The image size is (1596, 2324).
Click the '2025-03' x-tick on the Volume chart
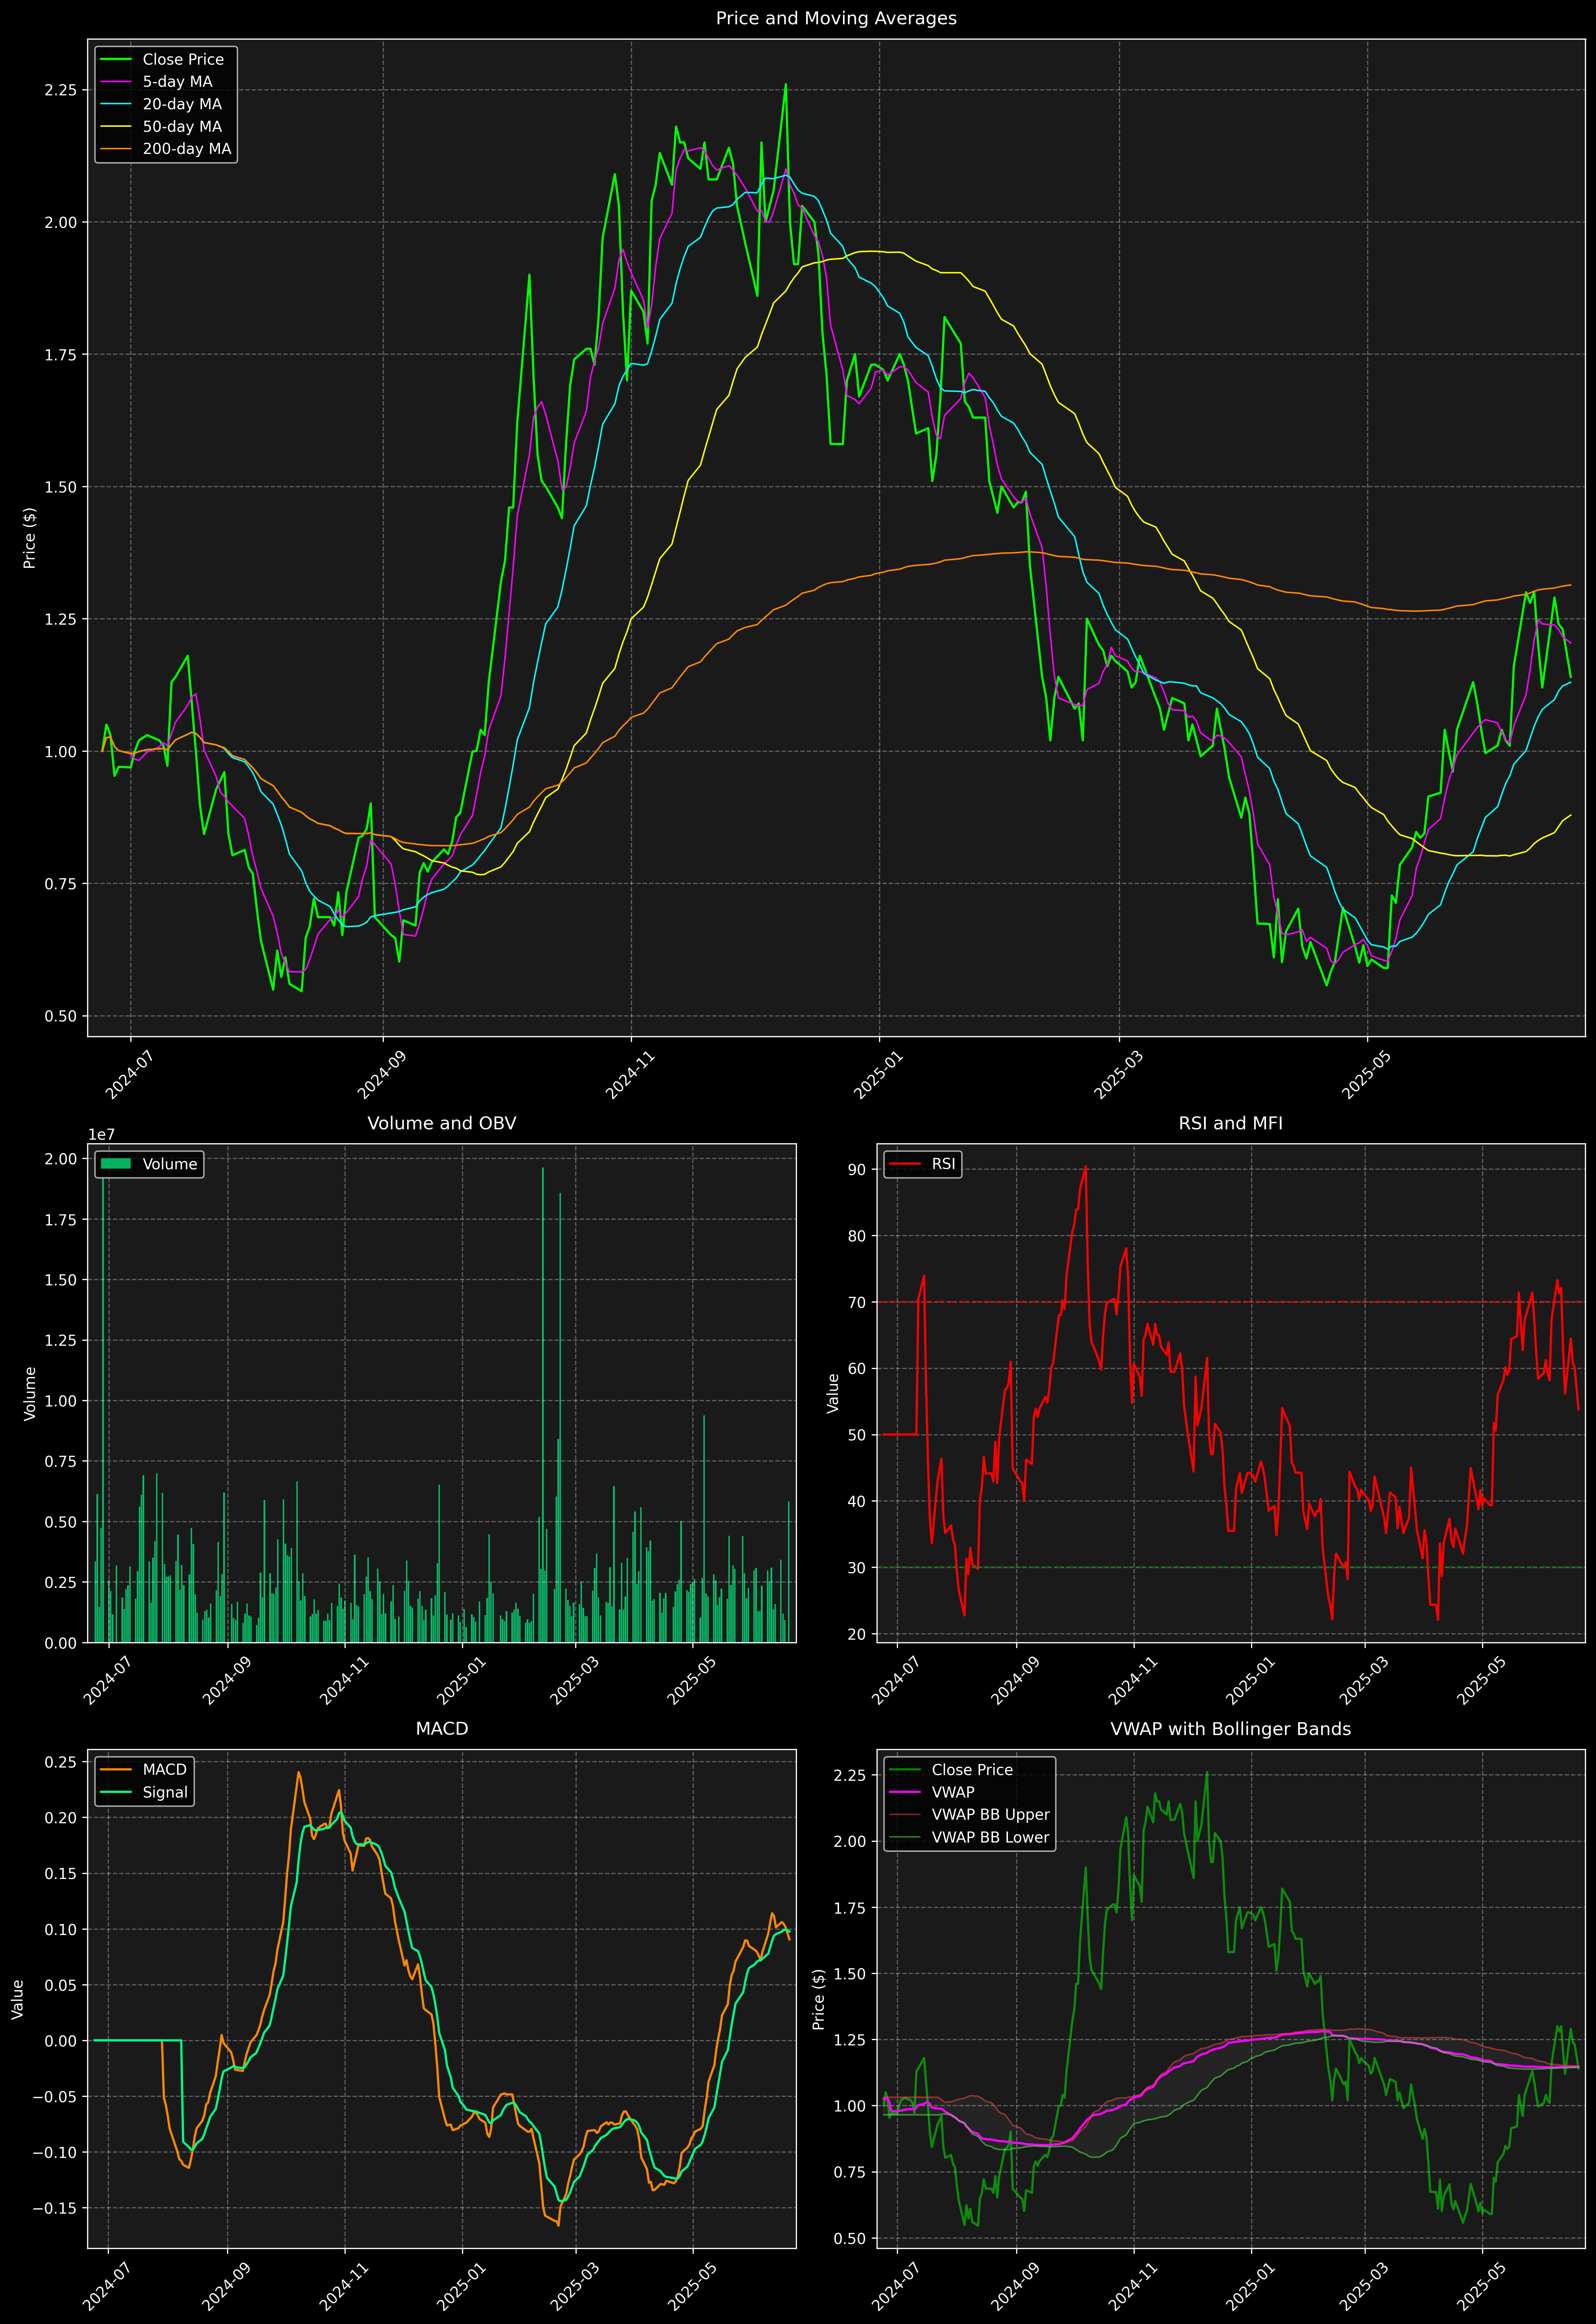(574, 1682)
